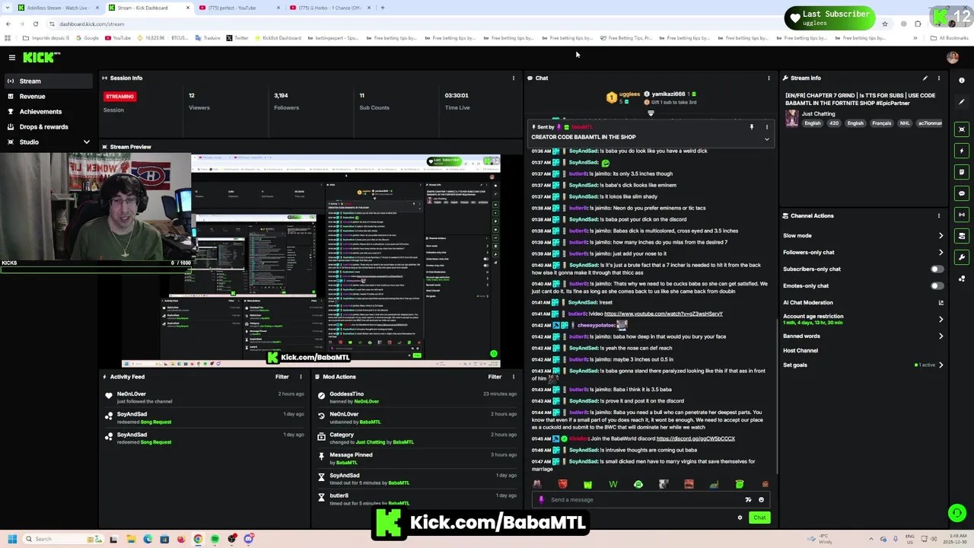974x548 pixels.
Task: Collapse the pinned message chevron
Action: (767, 139)
